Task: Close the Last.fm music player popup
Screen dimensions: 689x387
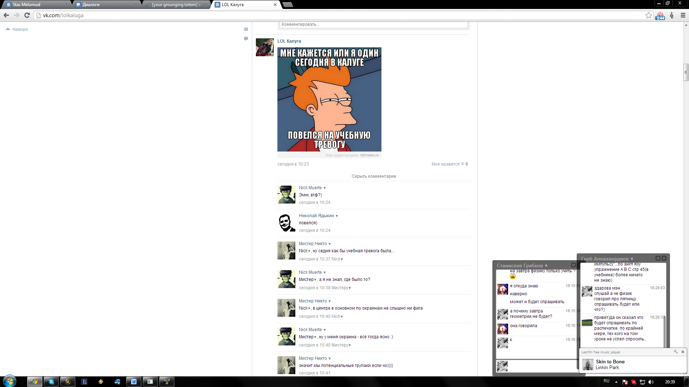Action: [x=683, y=352]
